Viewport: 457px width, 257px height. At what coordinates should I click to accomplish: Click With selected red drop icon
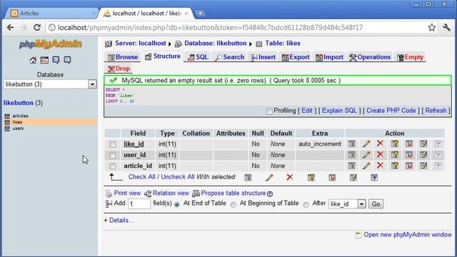click(x=290, y=177)
